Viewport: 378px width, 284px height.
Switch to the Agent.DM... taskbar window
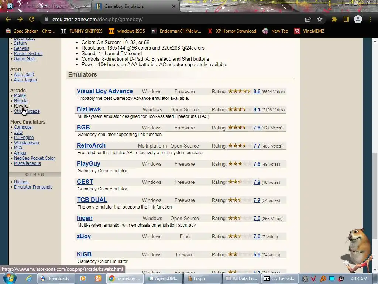(164, 278)
